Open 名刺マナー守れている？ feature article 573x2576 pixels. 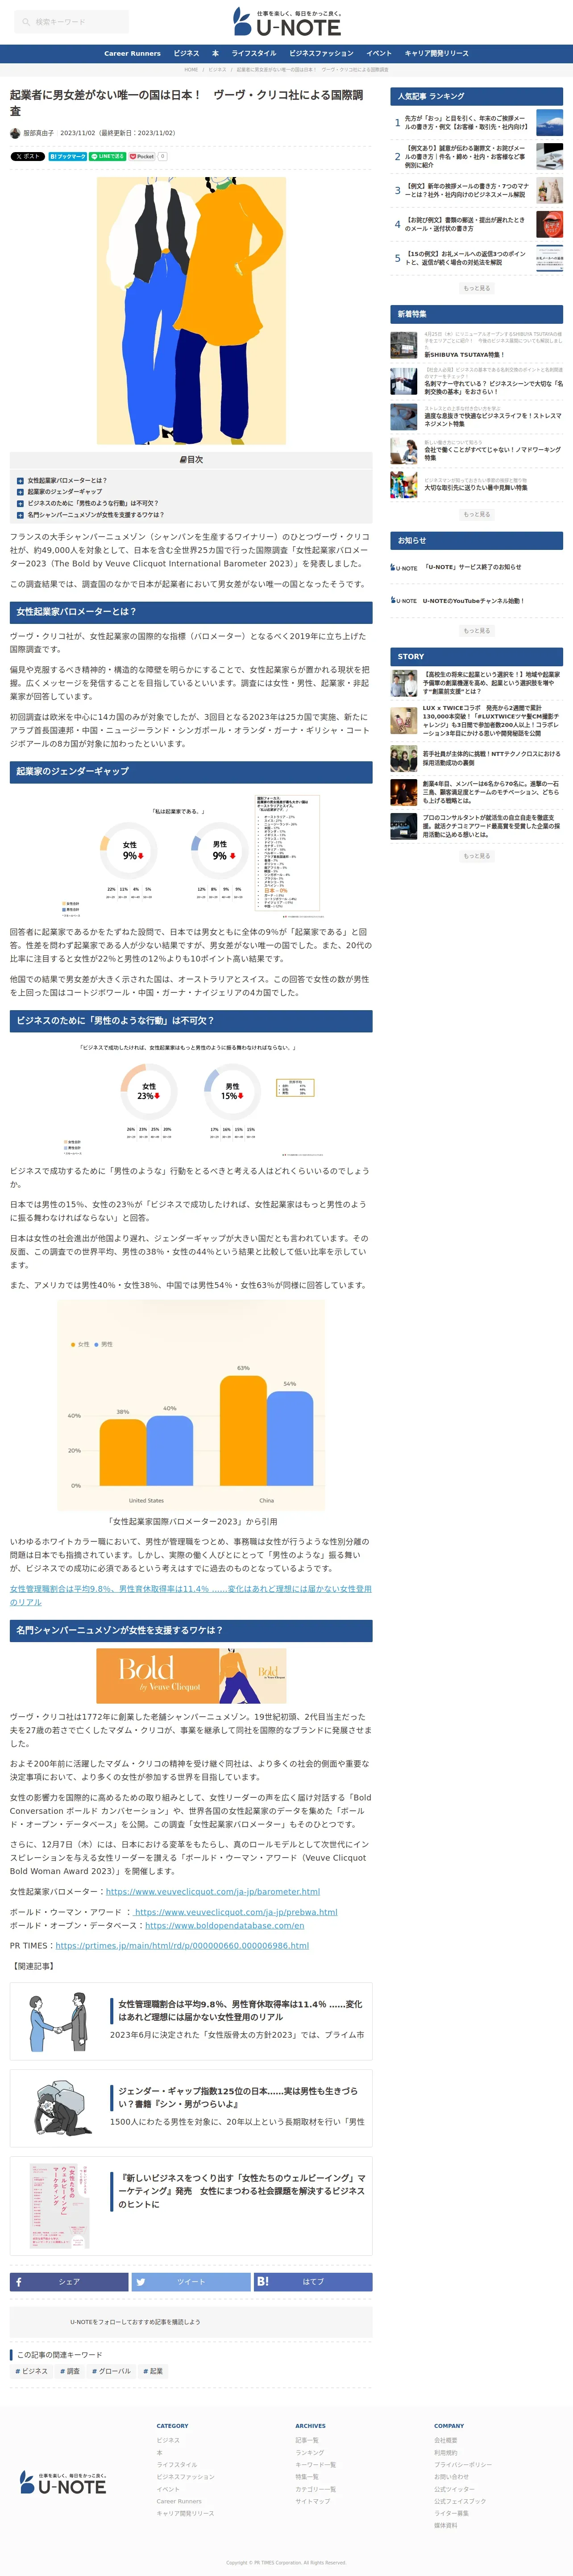493,387
